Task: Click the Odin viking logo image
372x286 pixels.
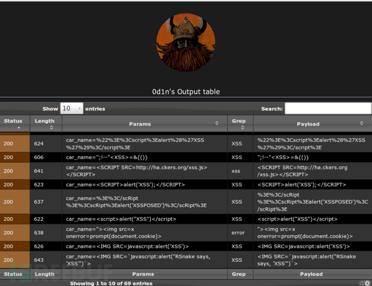Action: [x=186, y=43]
